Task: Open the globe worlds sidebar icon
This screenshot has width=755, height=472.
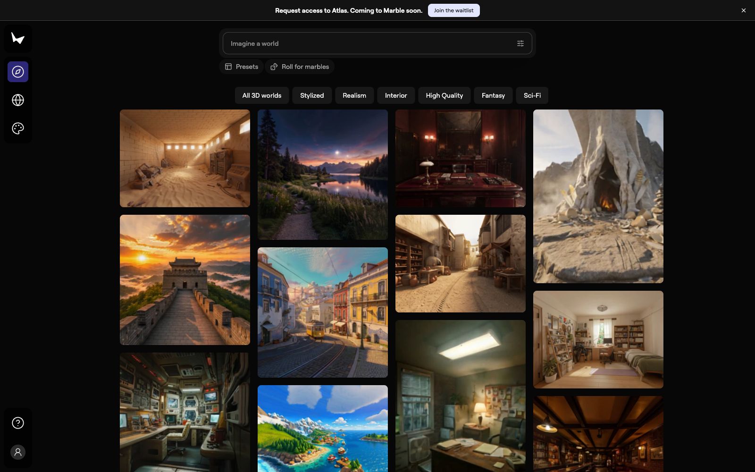Action: coord(18,100)
